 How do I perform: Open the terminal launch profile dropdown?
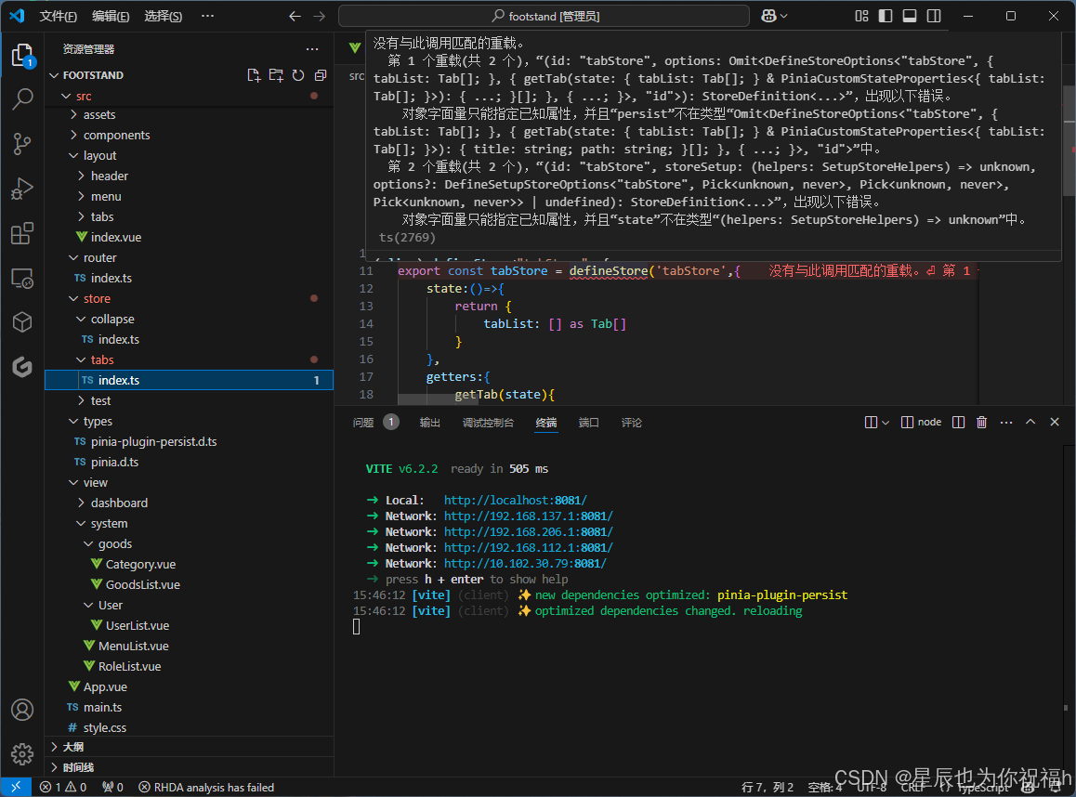click(x=884, y=422)
